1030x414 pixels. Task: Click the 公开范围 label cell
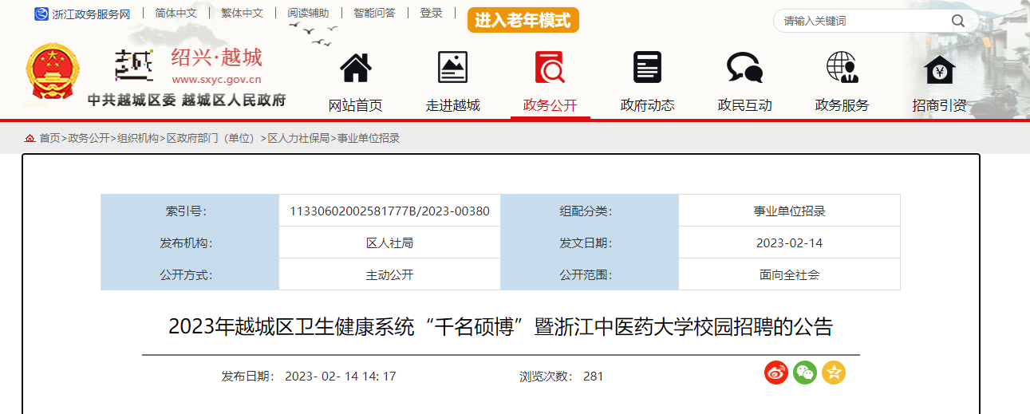point(590,275)
